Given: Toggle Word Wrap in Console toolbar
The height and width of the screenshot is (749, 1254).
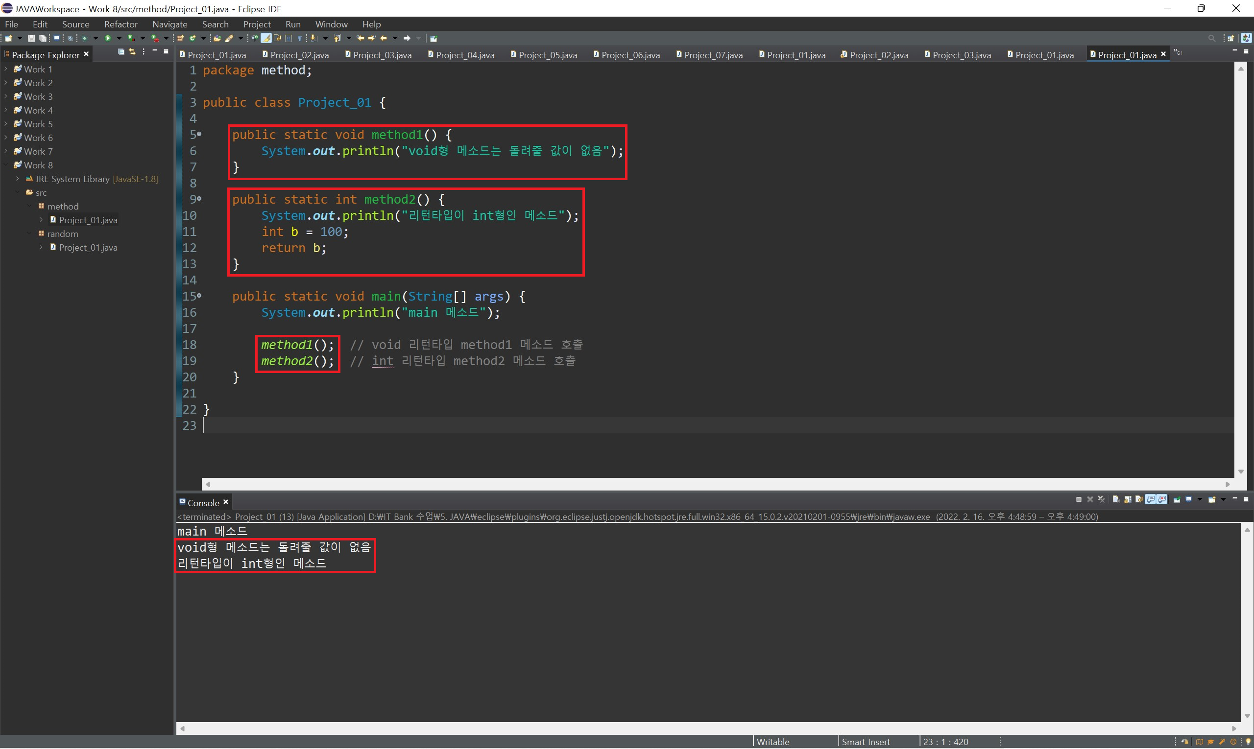Looking at the screenshot, I should (1139, 500).
